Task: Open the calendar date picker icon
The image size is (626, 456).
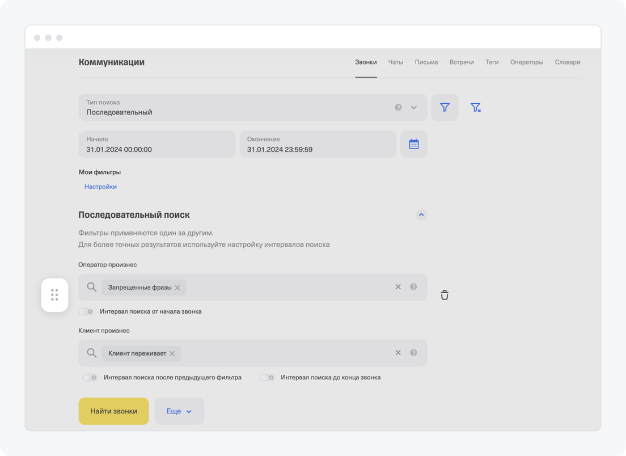Action: (x=413, y=144)
